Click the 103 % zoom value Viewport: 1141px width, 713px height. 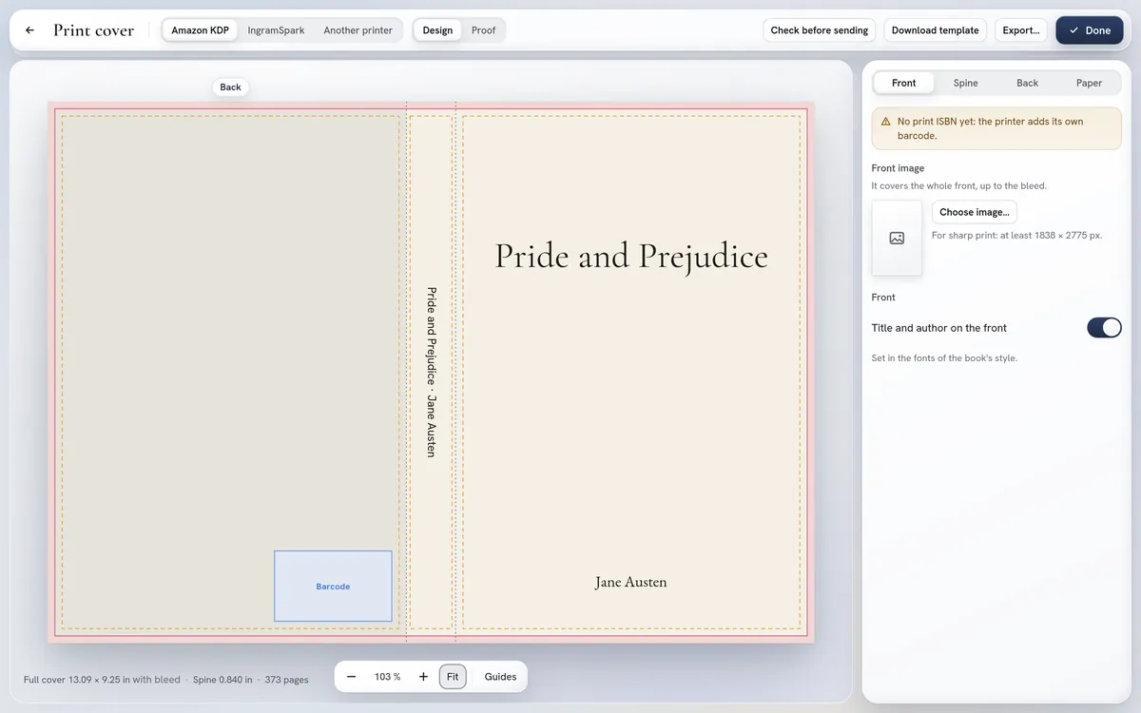pyautogui.click(x=387, y=677)
